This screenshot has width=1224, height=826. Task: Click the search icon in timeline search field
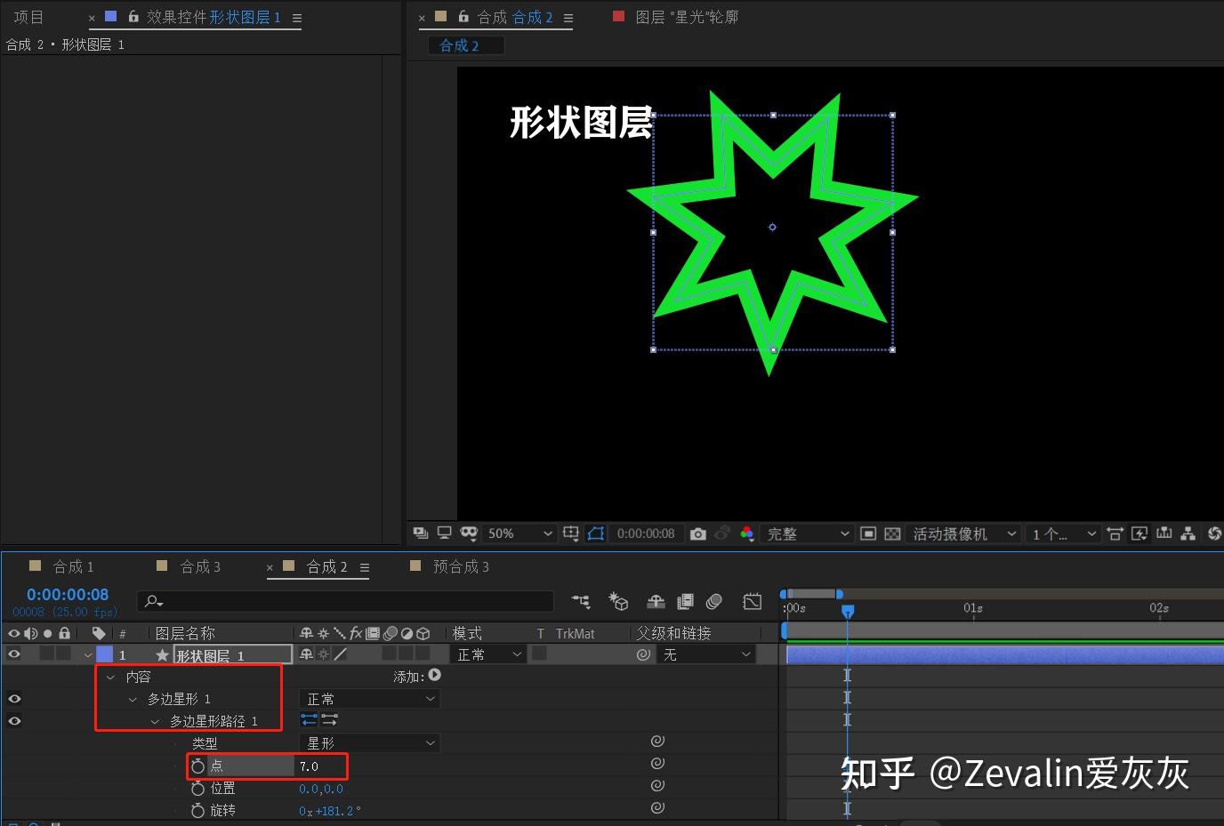154,602
